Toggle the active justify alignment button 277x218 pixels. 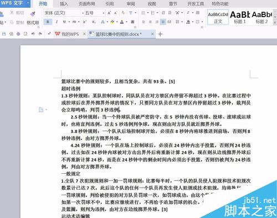pos(163,22)
